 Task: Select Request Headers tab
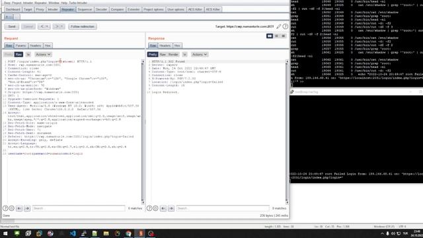35,46
